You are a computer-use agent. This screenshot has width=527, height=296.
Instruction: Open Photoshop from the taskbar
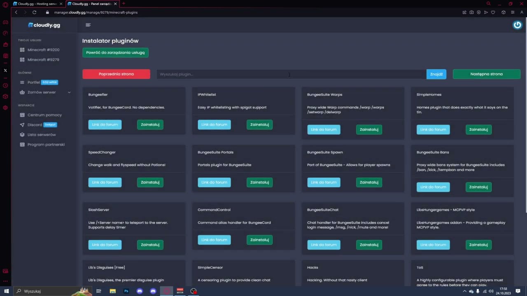pyautogui.click(x=126, y=291)
